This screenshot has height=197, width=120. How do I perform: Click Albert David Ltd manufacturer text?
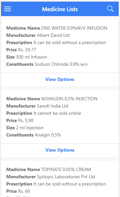[x=53, y=35]
